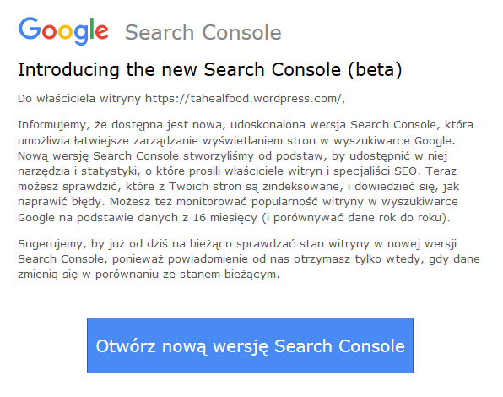The width and height of the screenshot is (503, 397).
Task: Click the green letter l in Google logo
Action: [92, 29]
